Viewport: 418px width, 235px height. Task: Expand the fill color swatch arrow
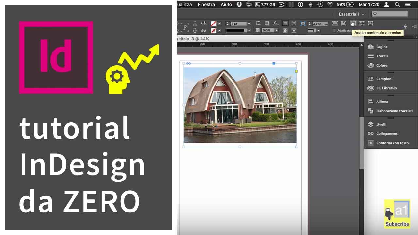click(x=219, y=23)
